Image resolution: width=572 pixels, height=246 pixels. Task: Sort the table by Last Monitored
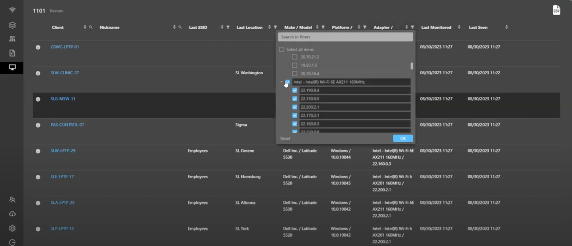click(459, 27)
